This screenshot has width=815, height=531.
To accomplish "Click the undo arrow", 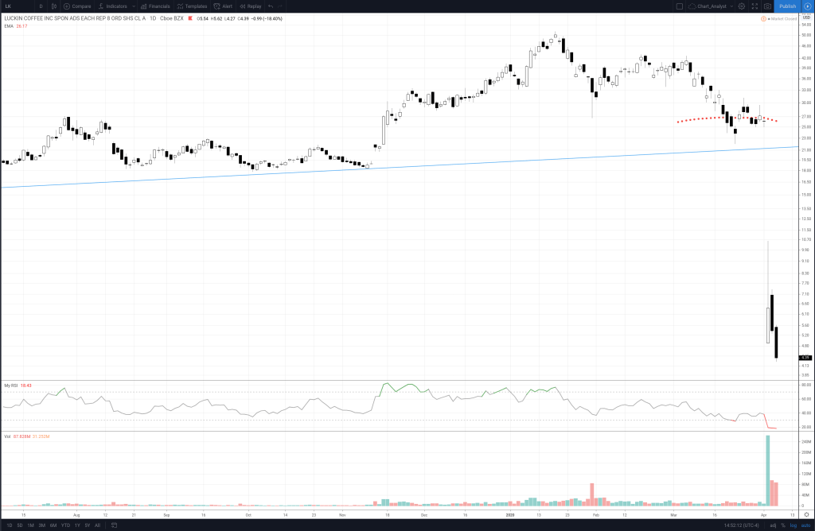I will [271, 6].
